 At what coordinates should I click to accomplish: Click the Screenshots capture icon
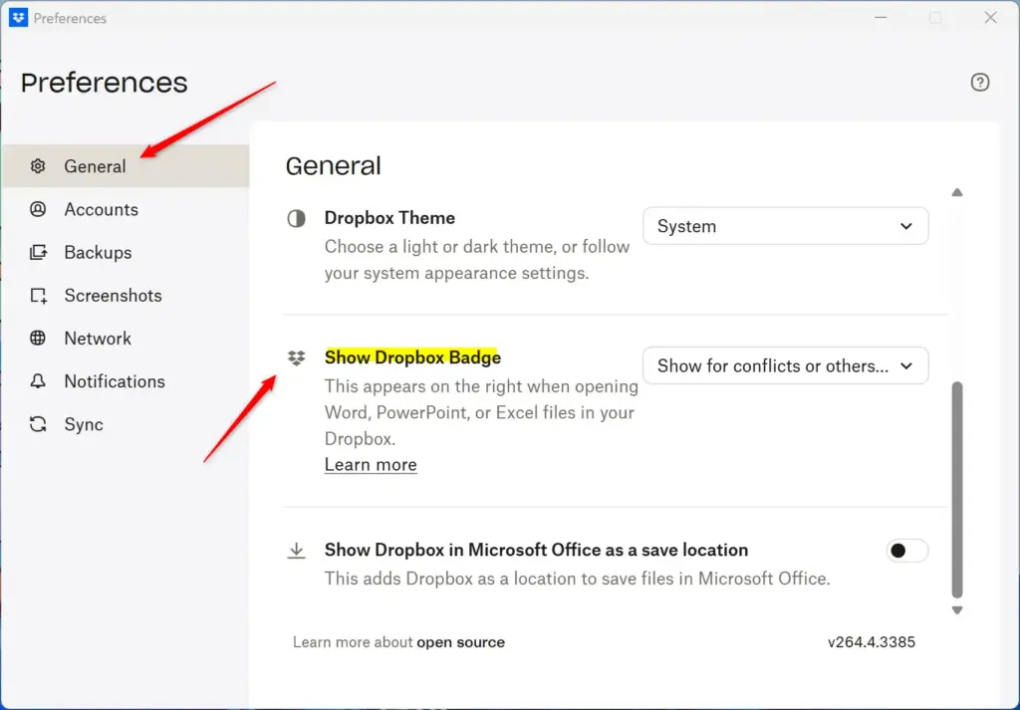pos(39,295)
